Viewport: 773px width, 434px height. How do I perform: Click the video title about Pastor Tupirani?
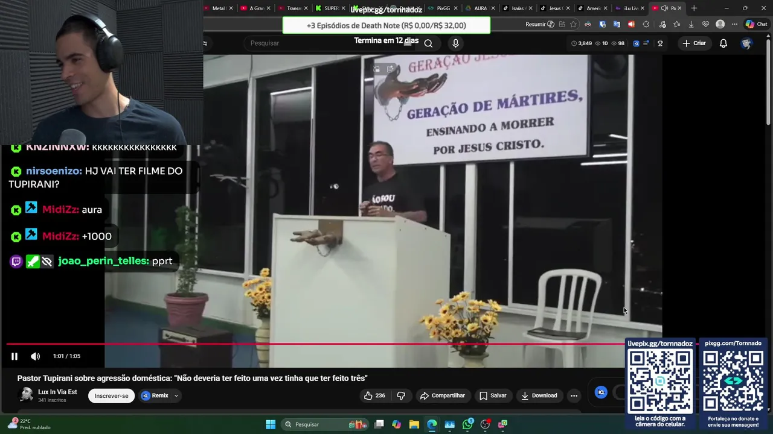(x=192, y=378)
